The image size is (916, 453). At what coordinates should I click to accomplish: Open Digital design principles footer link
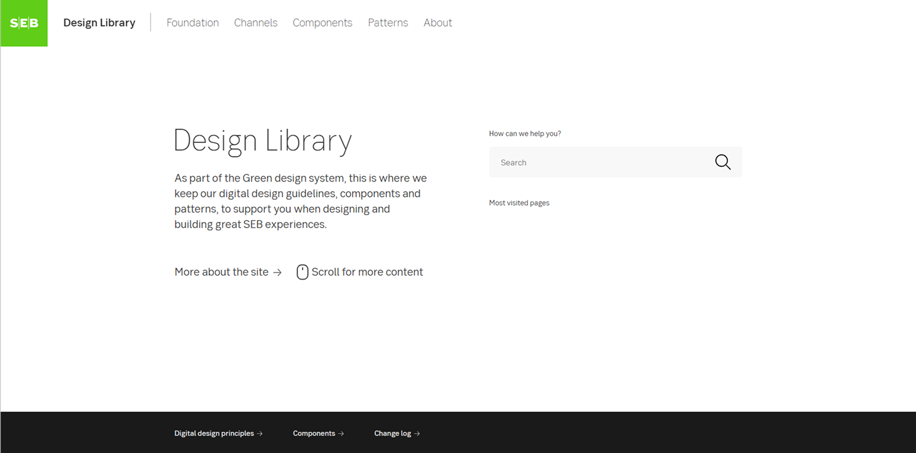218,433
